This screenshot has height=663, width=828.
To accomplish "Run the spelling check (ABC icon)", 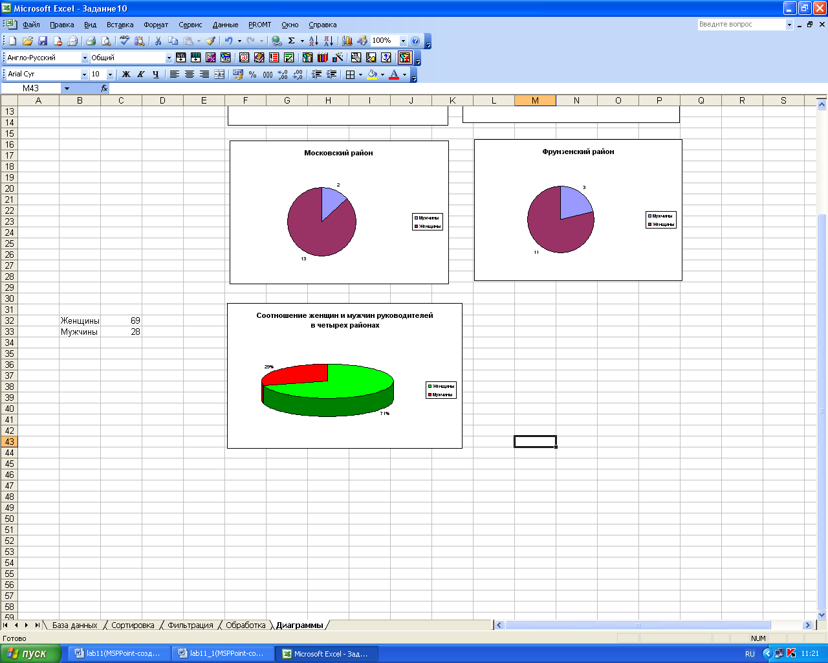I will click(x=125, y=41).
